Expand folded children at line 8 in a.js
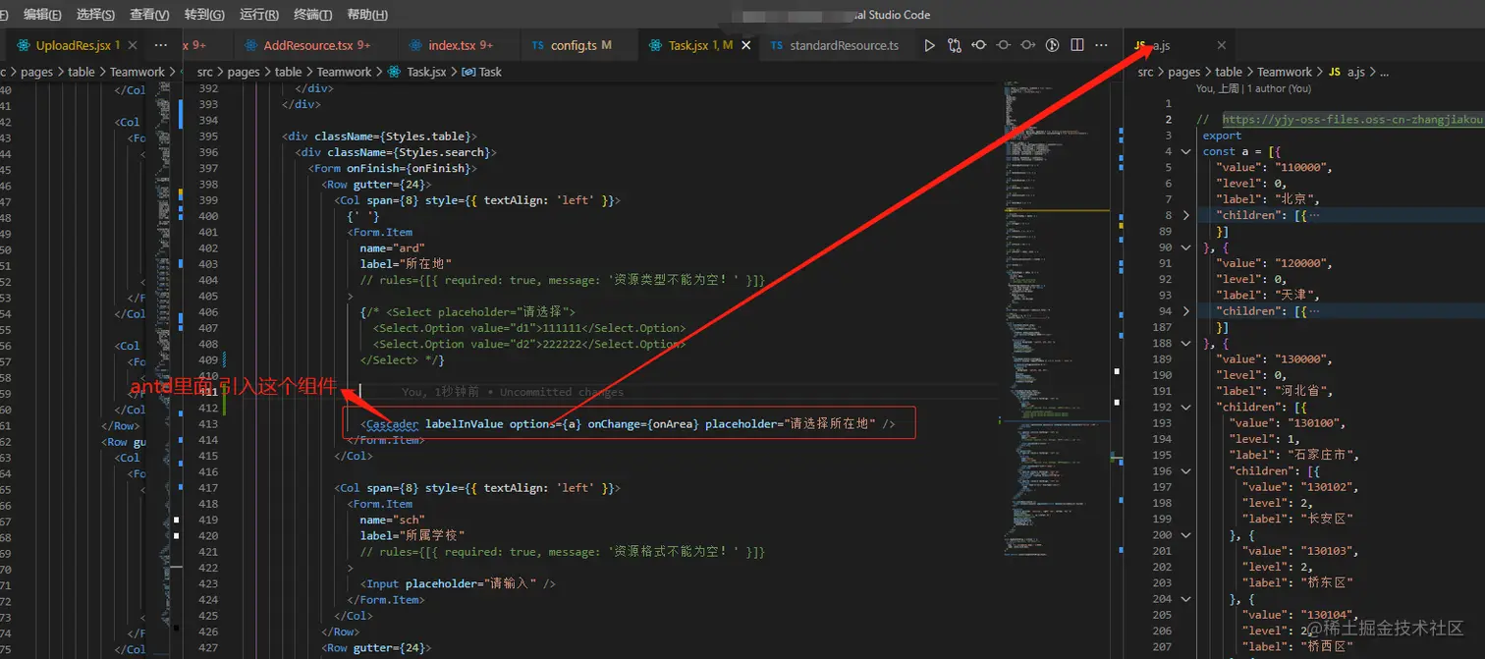 [x=1185, y=215]
